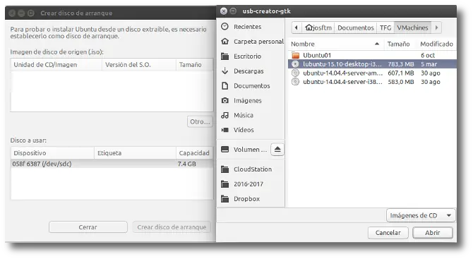Click the Descargas label
This screenshot has height=259, width=473.
249,71
